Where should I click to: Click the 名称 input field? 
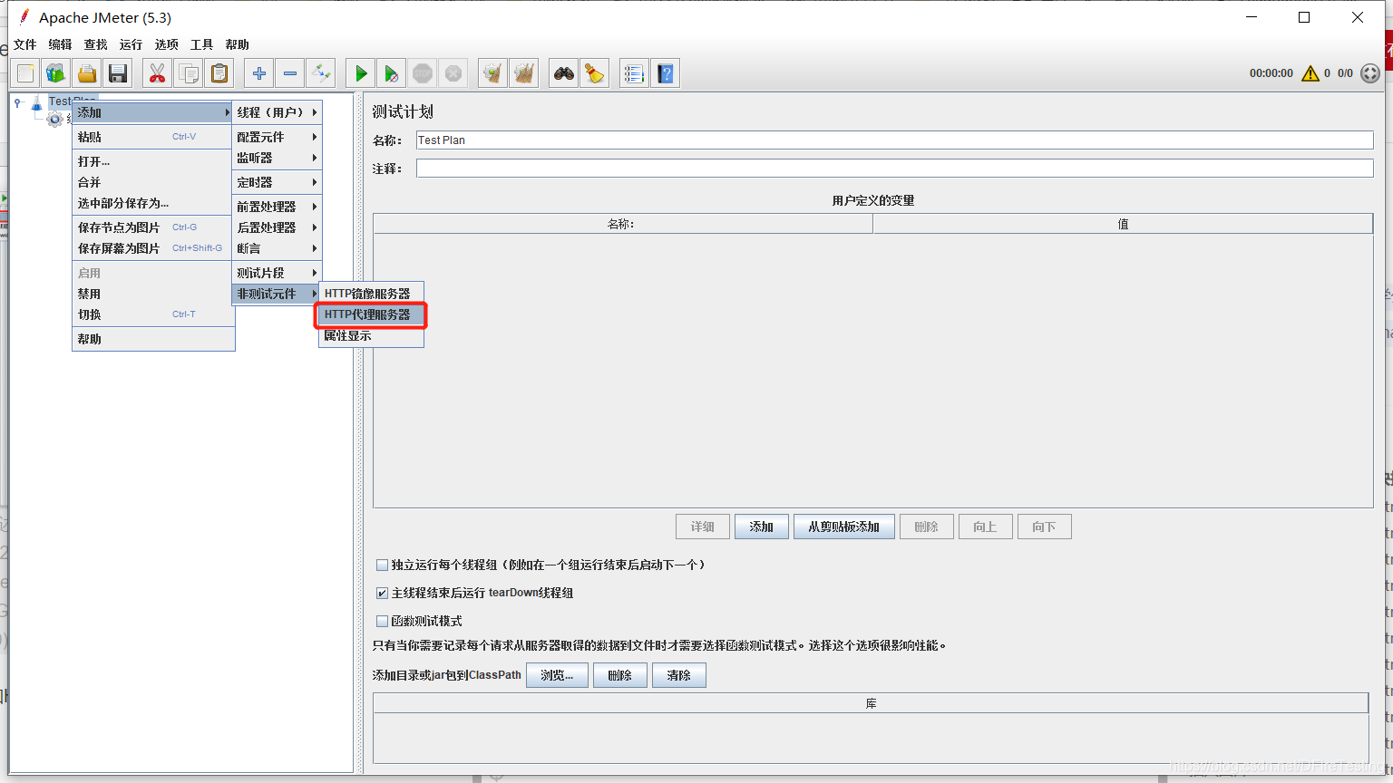894,140
